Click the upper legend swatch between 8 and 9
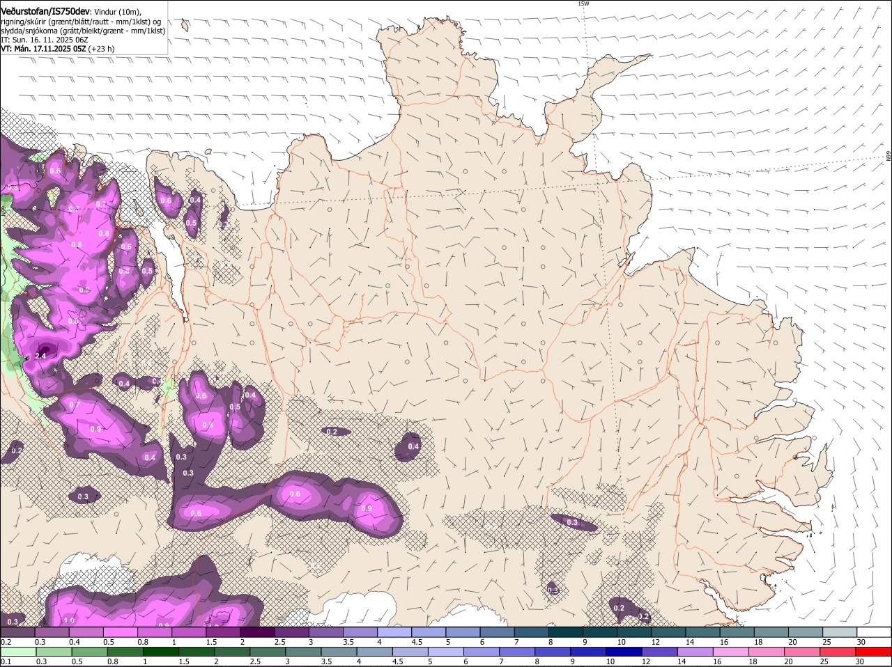The width and height of the screenshot is (892, 667). pos(566,632)
